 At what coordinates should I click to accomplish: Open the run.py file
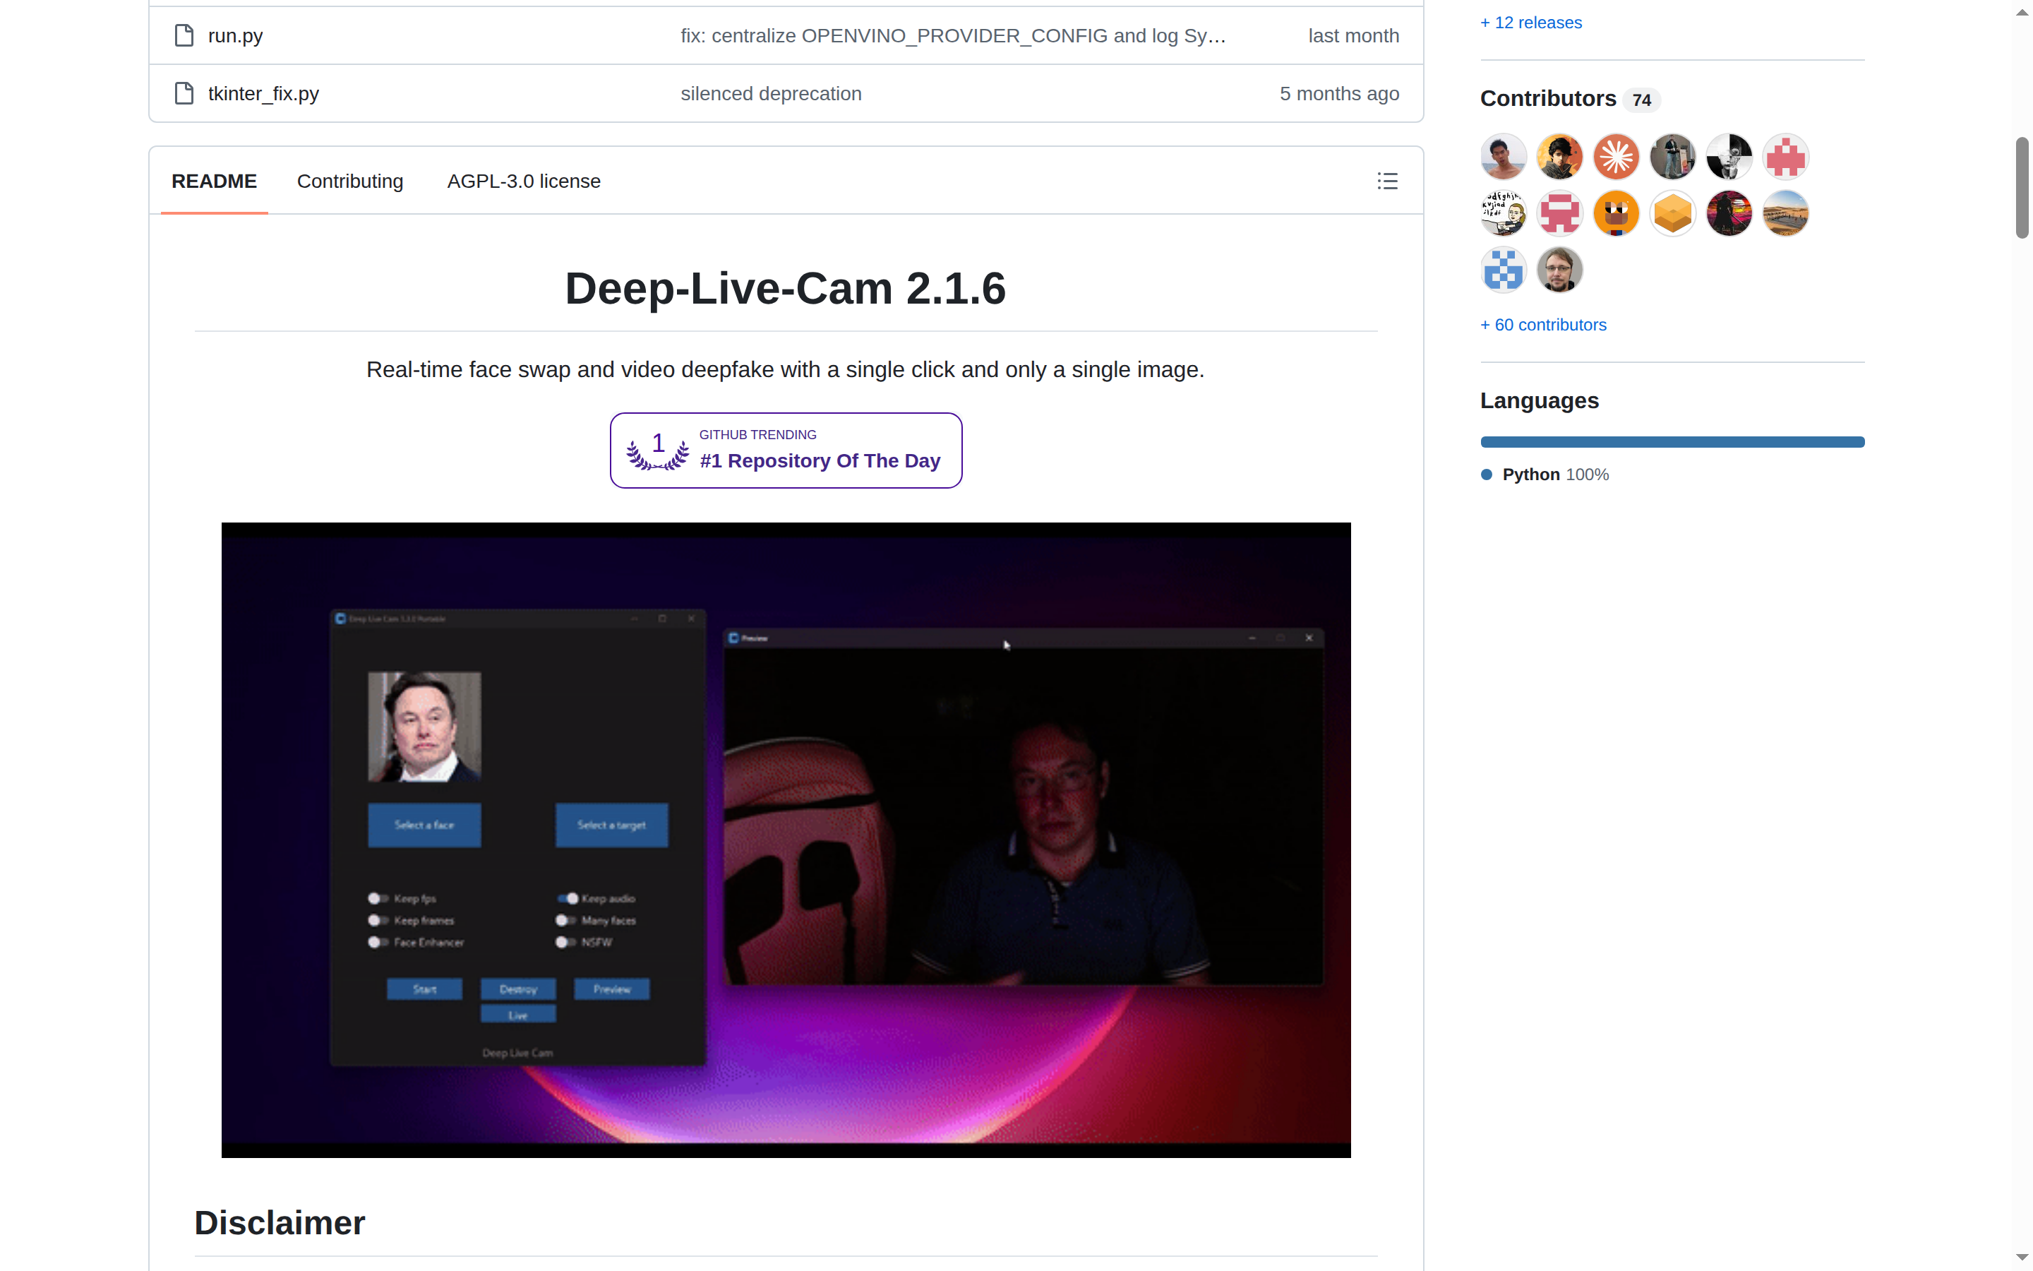pos(235,35)
